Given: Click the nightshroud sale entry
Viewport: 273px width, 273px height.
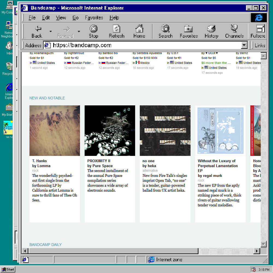Looking at the screenshot, I should [x=79, y=60].
